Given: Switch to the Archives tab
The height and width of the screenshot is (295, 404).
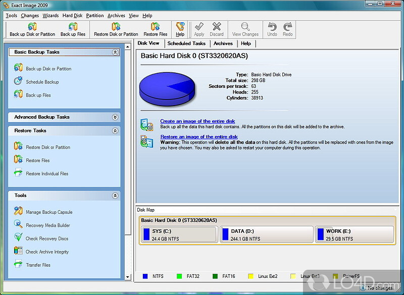Looking at the screenshot, I should 223,43.
